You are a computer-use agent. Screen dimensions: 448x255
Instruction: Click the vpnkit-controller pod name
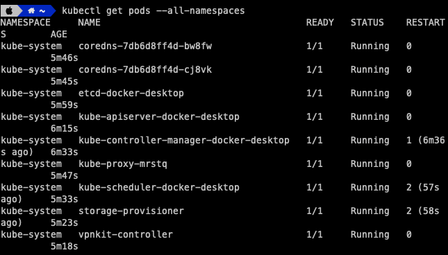(126, 234)
